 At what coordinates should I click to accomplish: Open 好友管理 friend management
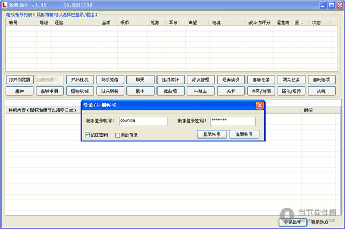(x=201, y=80)
